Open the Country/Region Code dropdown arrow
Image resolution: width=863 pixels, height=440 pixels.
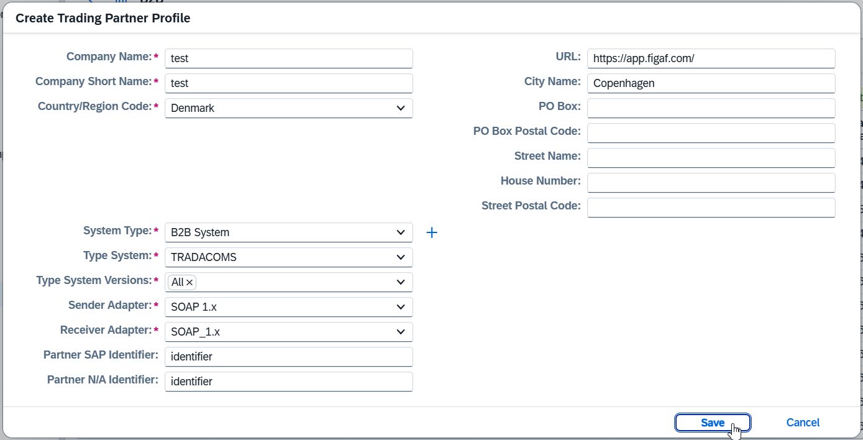point(401,108)
